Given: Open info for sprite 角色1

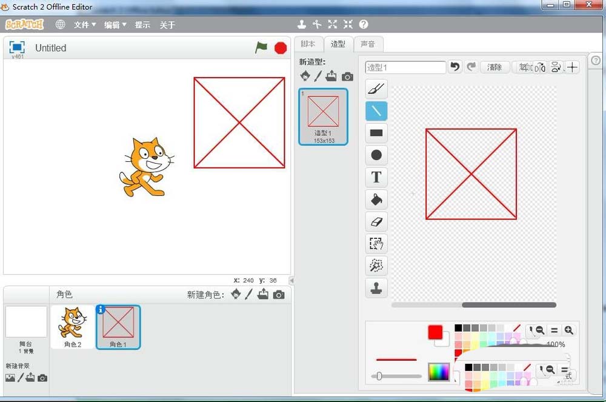Looking at the screenshot, I should 101,309.
